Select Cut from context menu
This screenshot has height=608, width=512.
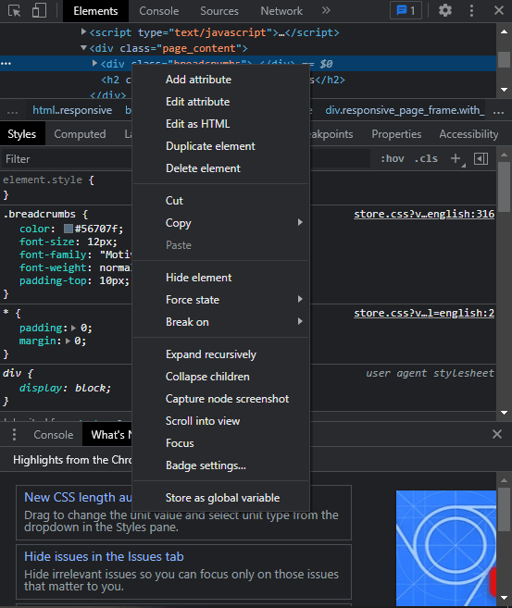click(220, 201)
